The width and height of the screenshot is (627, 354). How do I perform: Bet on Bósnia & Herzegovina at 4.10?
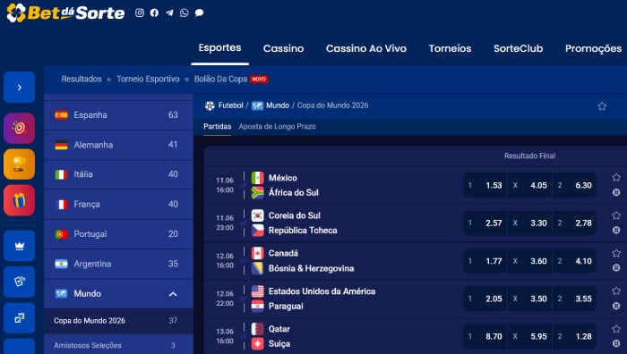click(x=575, y=261)
